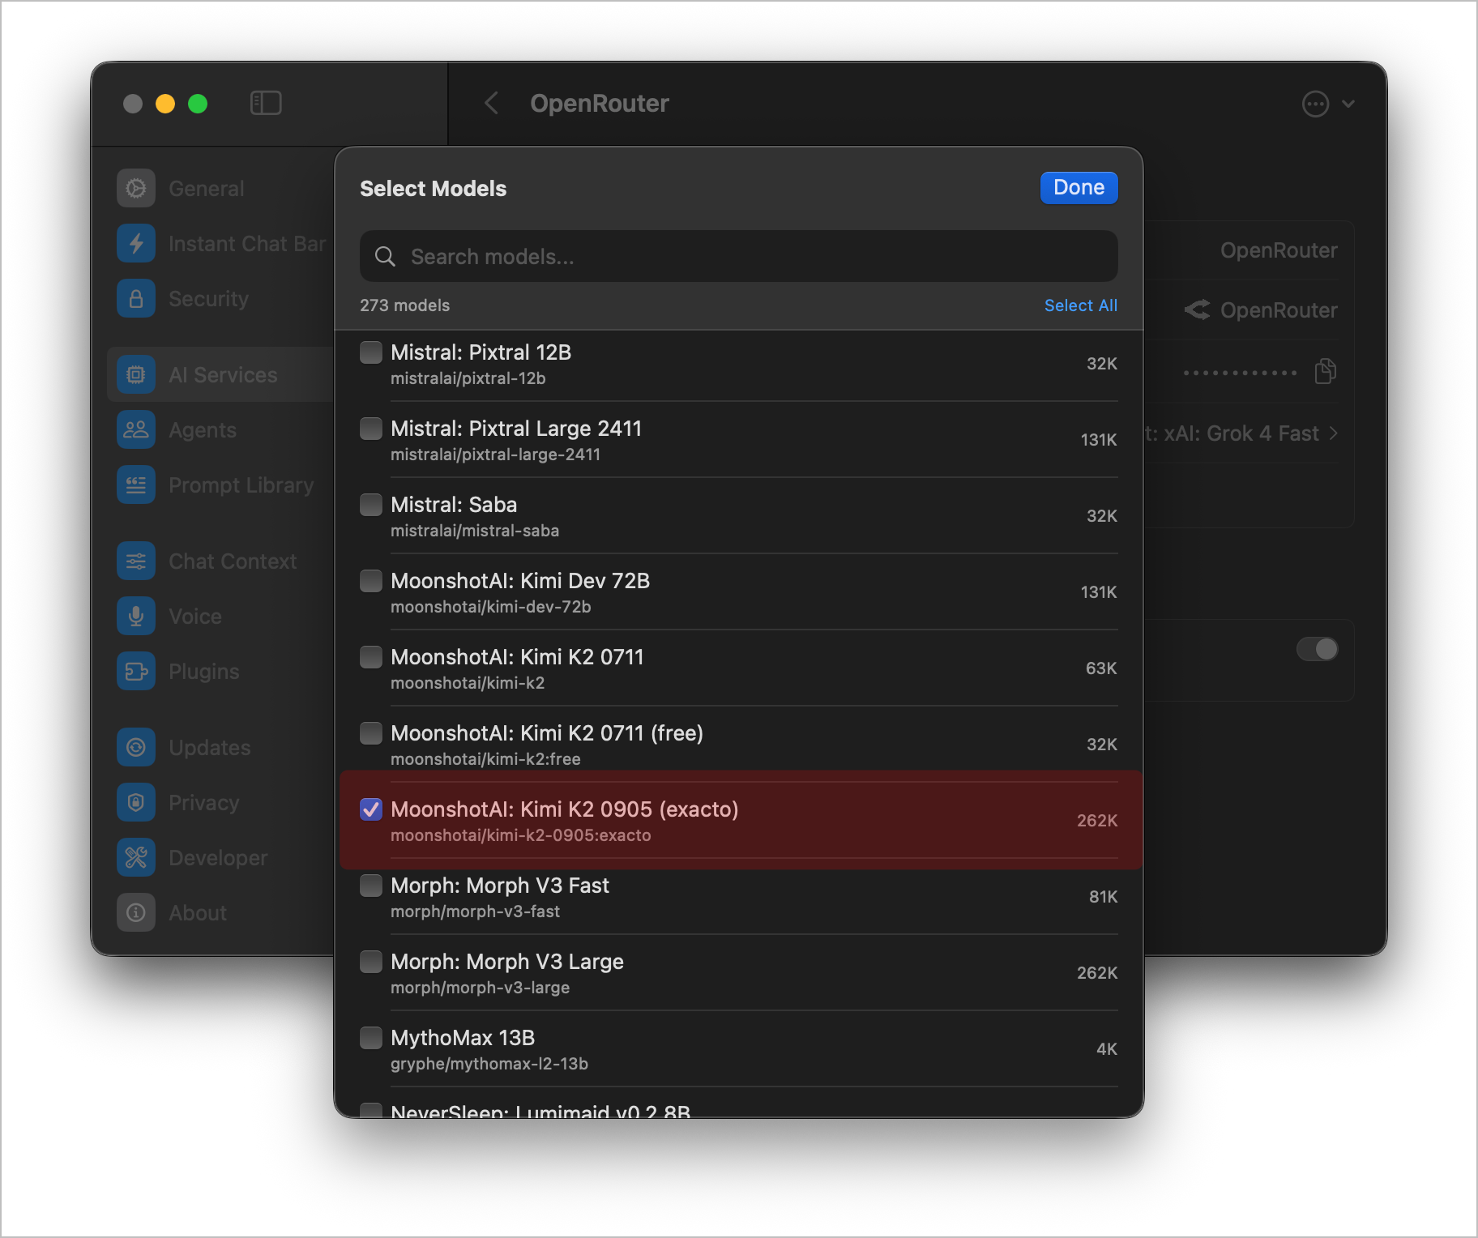The width and height of the screenshot is (1478, 1238).
Task: Expand the dropdown arrow next to the ellipsis
Action: 1348,104
